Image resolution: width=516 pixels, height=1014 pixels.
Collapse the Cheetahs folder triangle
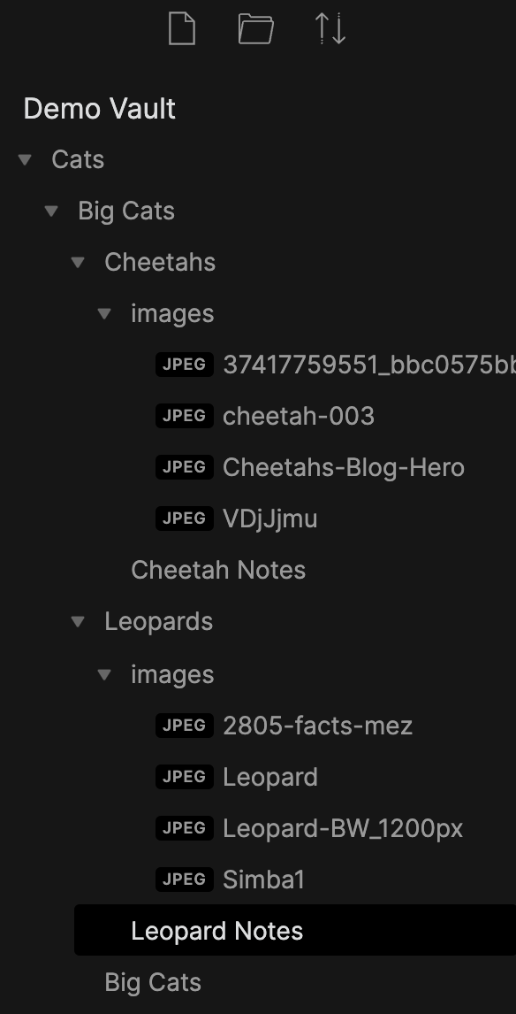[78, 262]
